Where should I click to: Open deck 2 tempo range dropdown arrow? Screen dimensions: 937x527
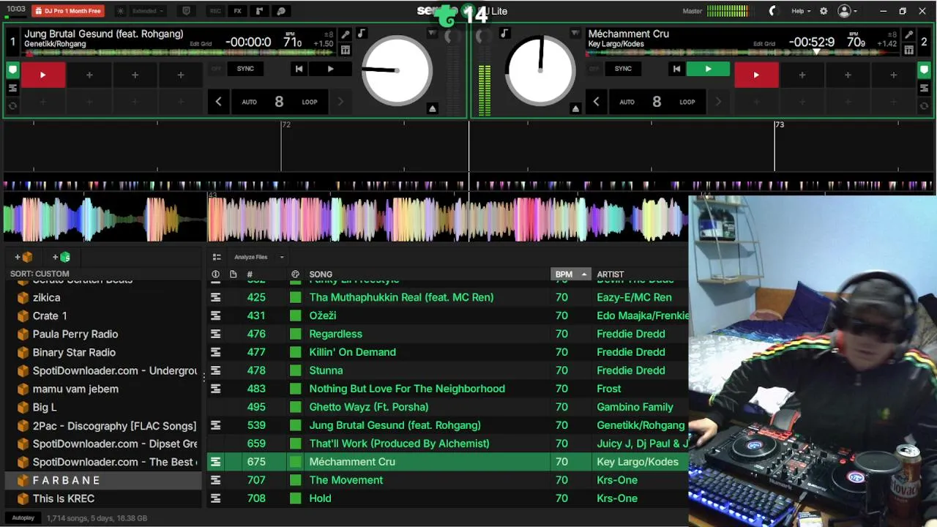coord(575,34)
